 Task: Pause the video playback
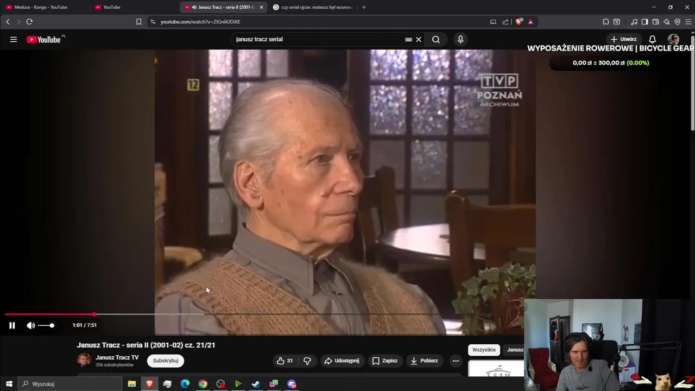tap(12, 325)
